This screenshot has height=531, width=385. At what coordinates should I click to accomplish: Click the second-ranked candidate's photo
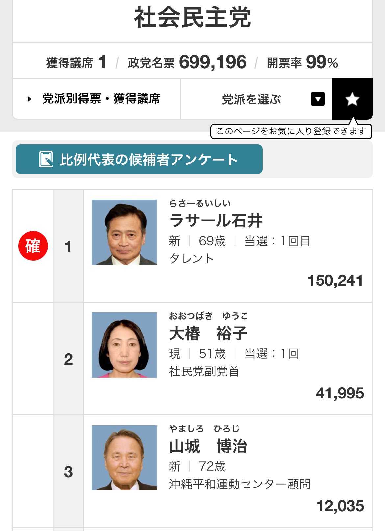pos(124,345)
